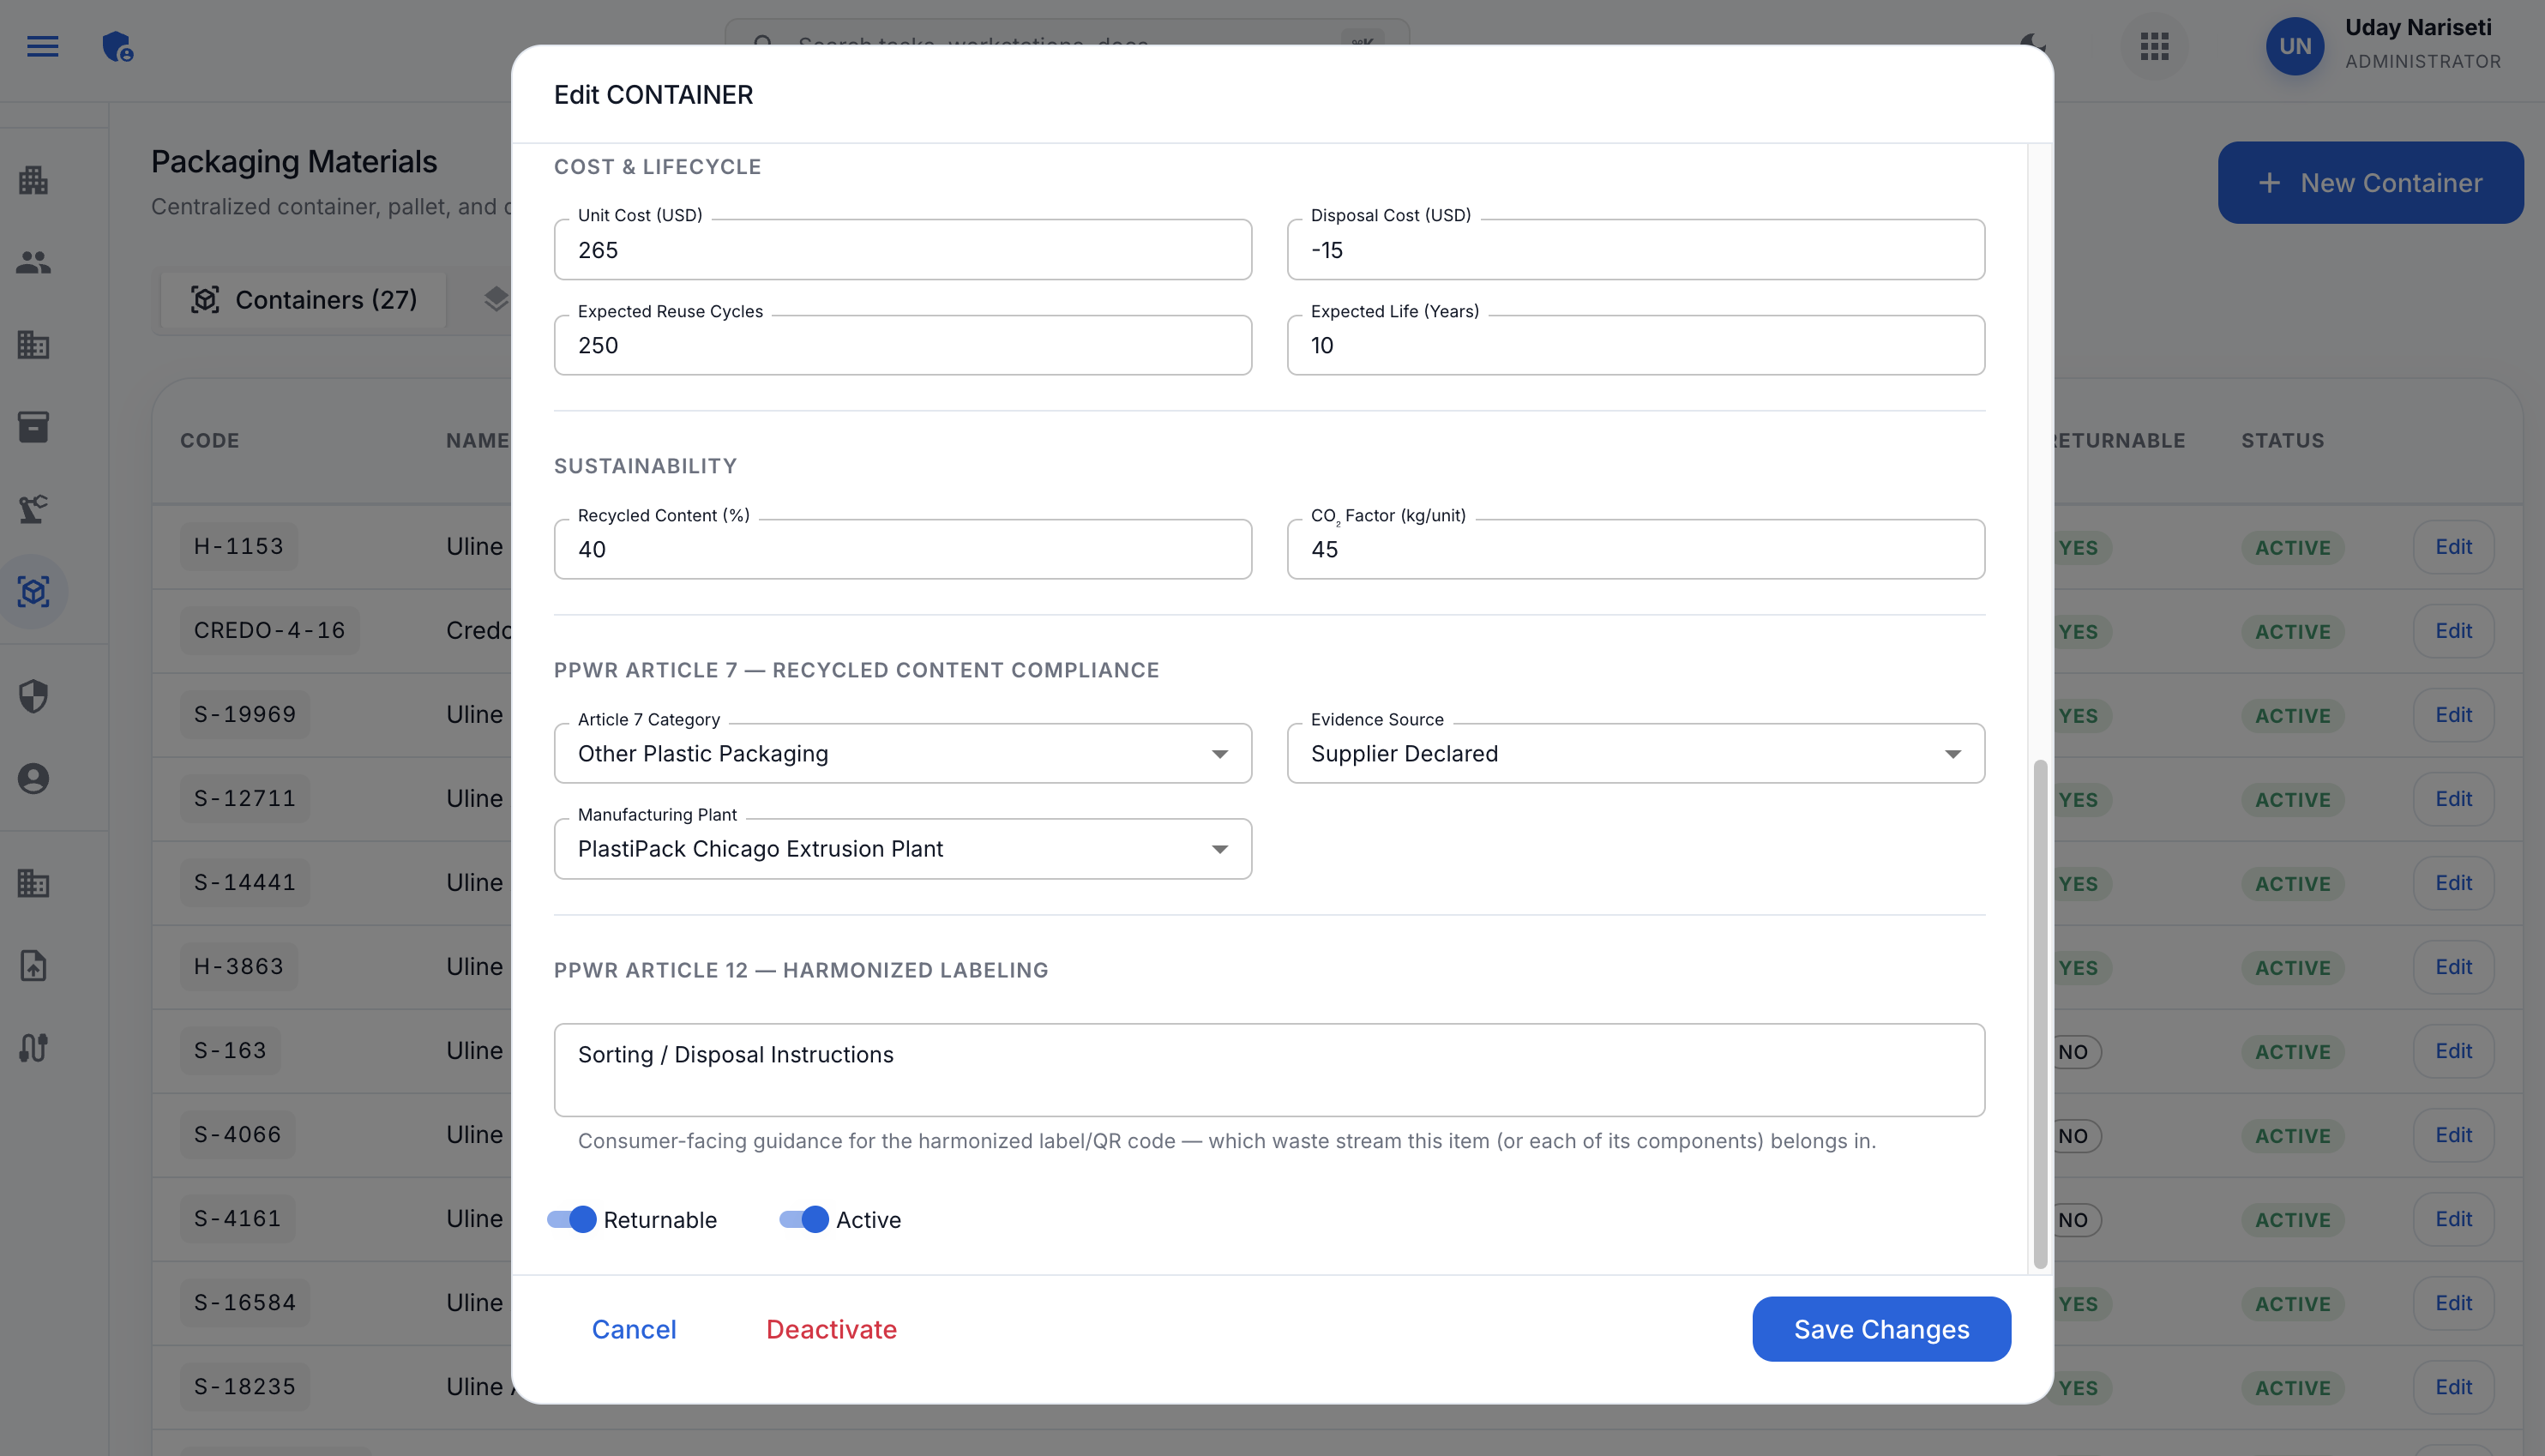
Task: Focus Recycled Content (%) field
Action: pyautogui.click(x=902, y=549)
